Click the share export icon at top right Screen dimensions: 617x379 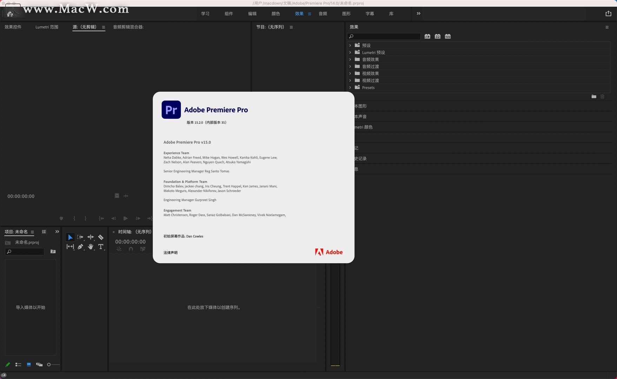pos(609,13)
